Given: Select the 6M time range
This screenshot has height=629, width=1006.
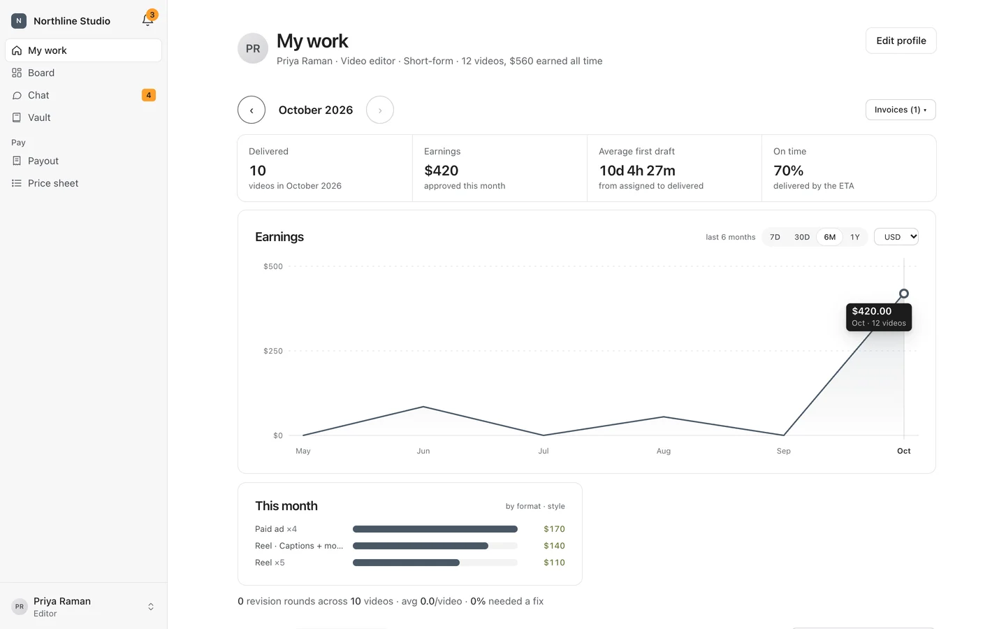Looking at the screenshot, I should [830, 237].
